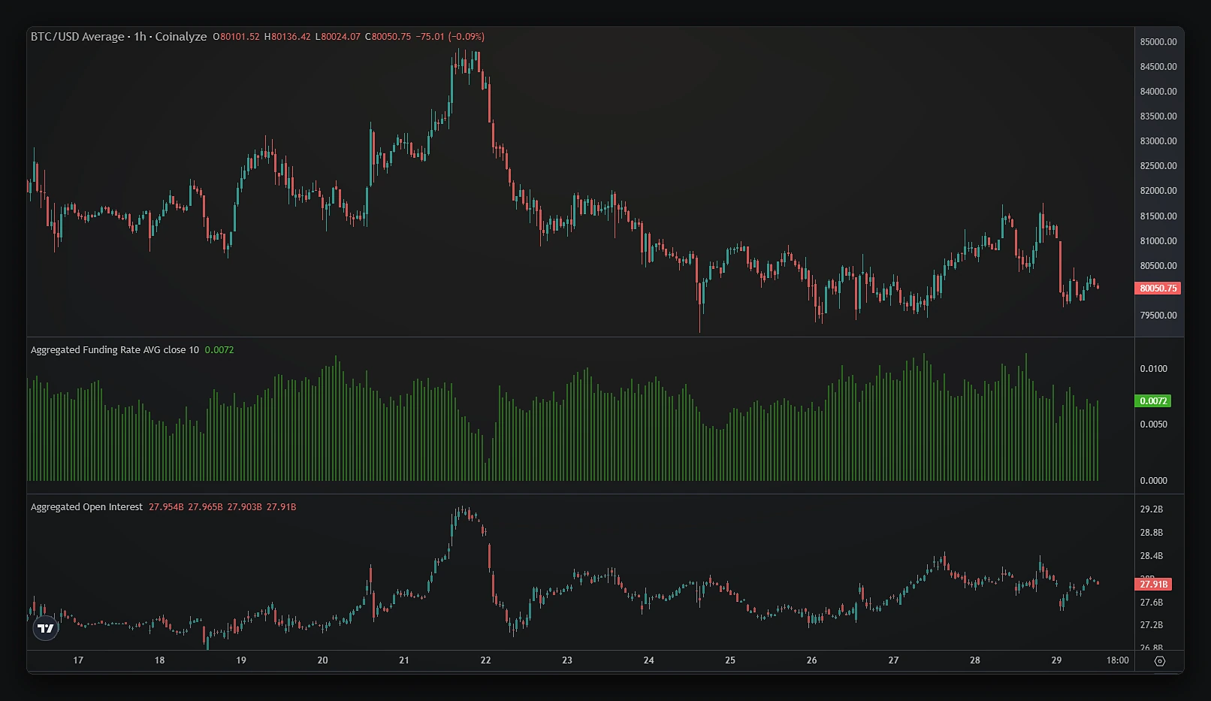Select 0.0050 funding scale label
The image size is (1211, 701).
[1154, 425]
